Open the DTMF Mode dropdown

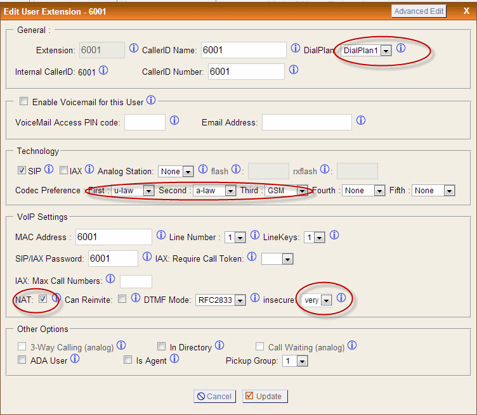(x=221, y=300)
